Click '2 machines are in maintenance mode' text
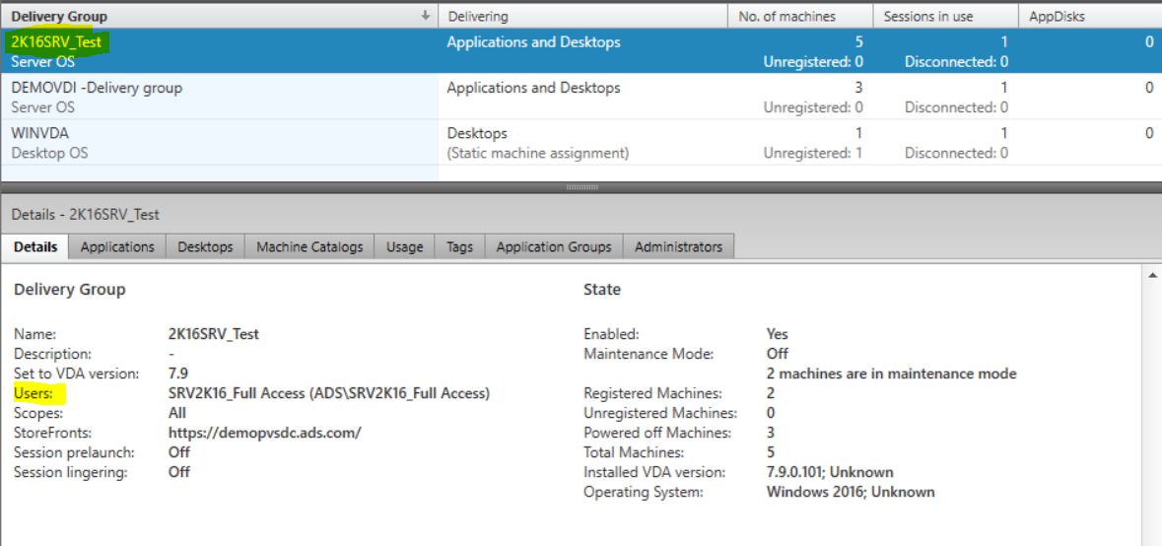Viewport: 1162px width, 546px height. tap(892, 373)
